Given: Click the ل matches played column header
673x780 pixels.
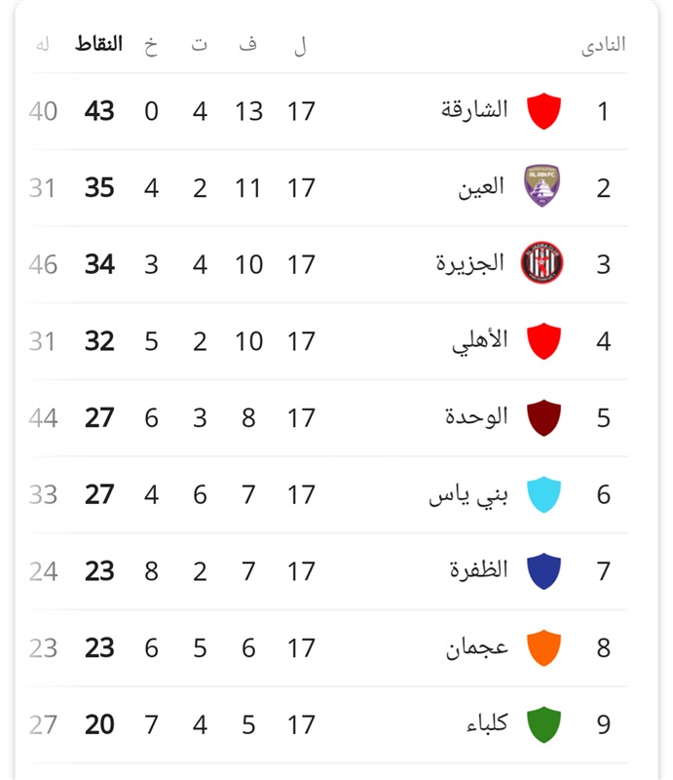Looking at the screenshot, I should [x=300, y=46].
